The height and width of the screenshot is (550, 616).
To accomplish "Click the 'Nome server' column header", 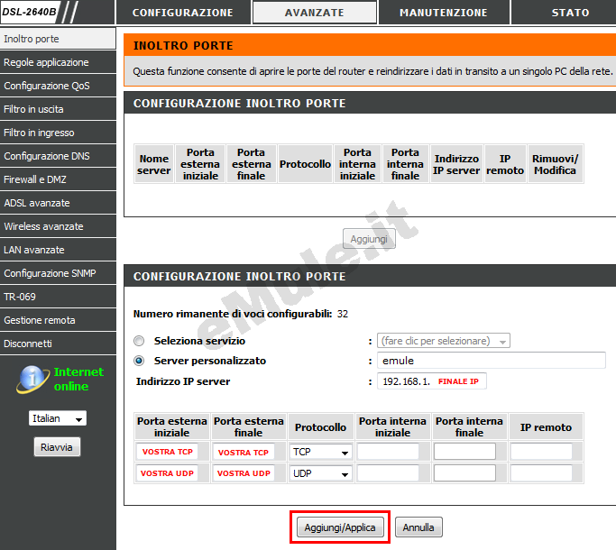I will coord(154,164).
